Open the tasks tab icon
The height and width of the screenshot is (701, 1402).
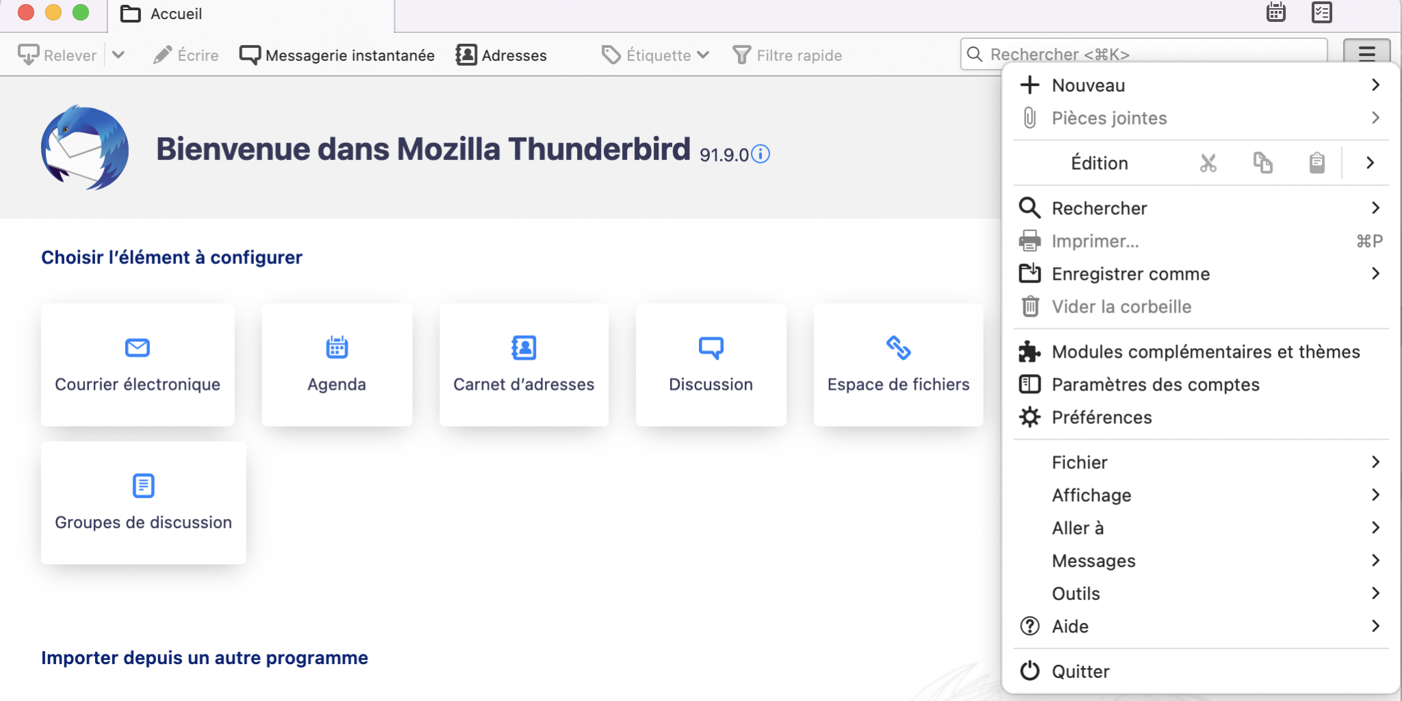coord(1321,13)
